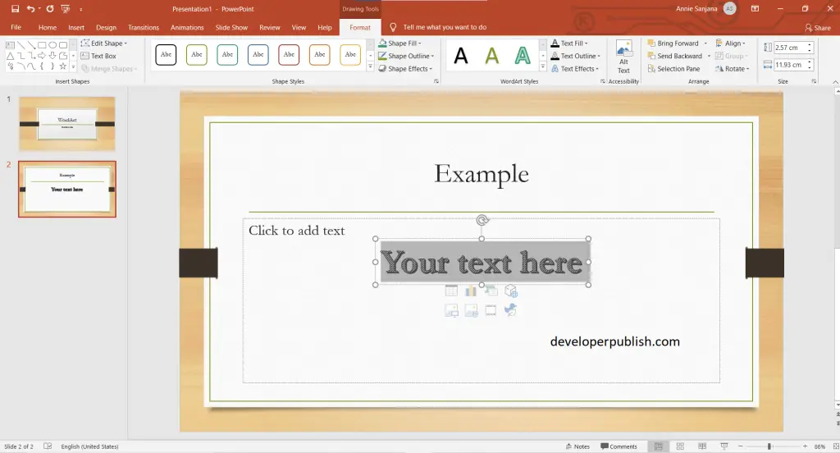Switch to Reading View
The width and height of the screenshot is (840, 453).
pos(702,446)
